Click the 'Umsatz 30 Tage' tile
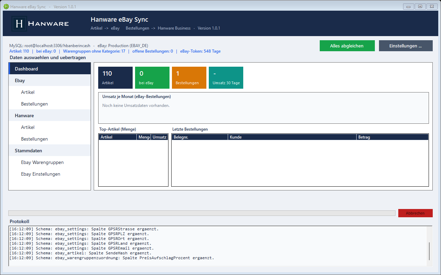The image size is (441, 275). click(226, 78)
